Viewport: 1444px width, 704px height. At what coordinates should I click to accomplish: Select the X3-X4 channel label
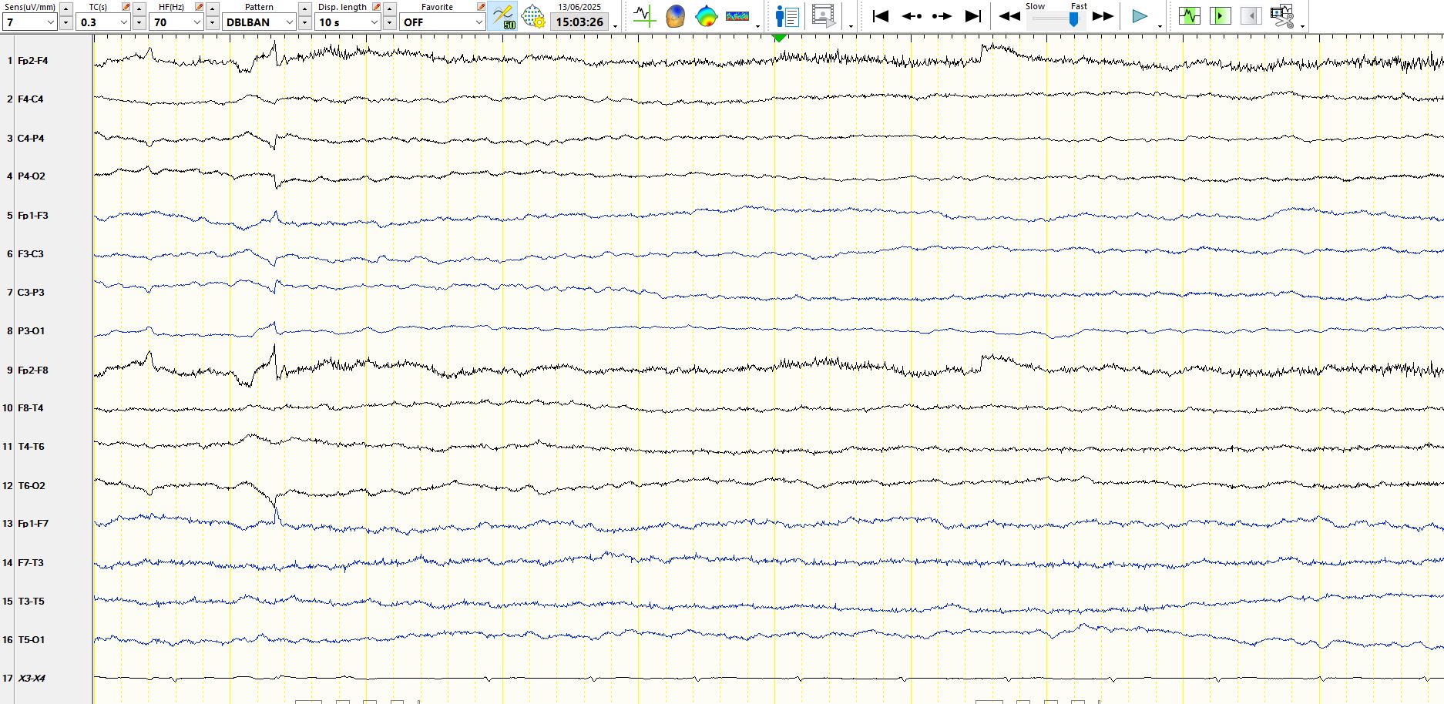[x=32, y=679]
